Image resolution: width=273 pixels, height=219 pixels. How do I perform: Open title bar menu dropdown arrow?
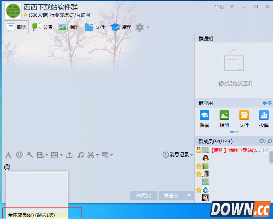[232, 7]
